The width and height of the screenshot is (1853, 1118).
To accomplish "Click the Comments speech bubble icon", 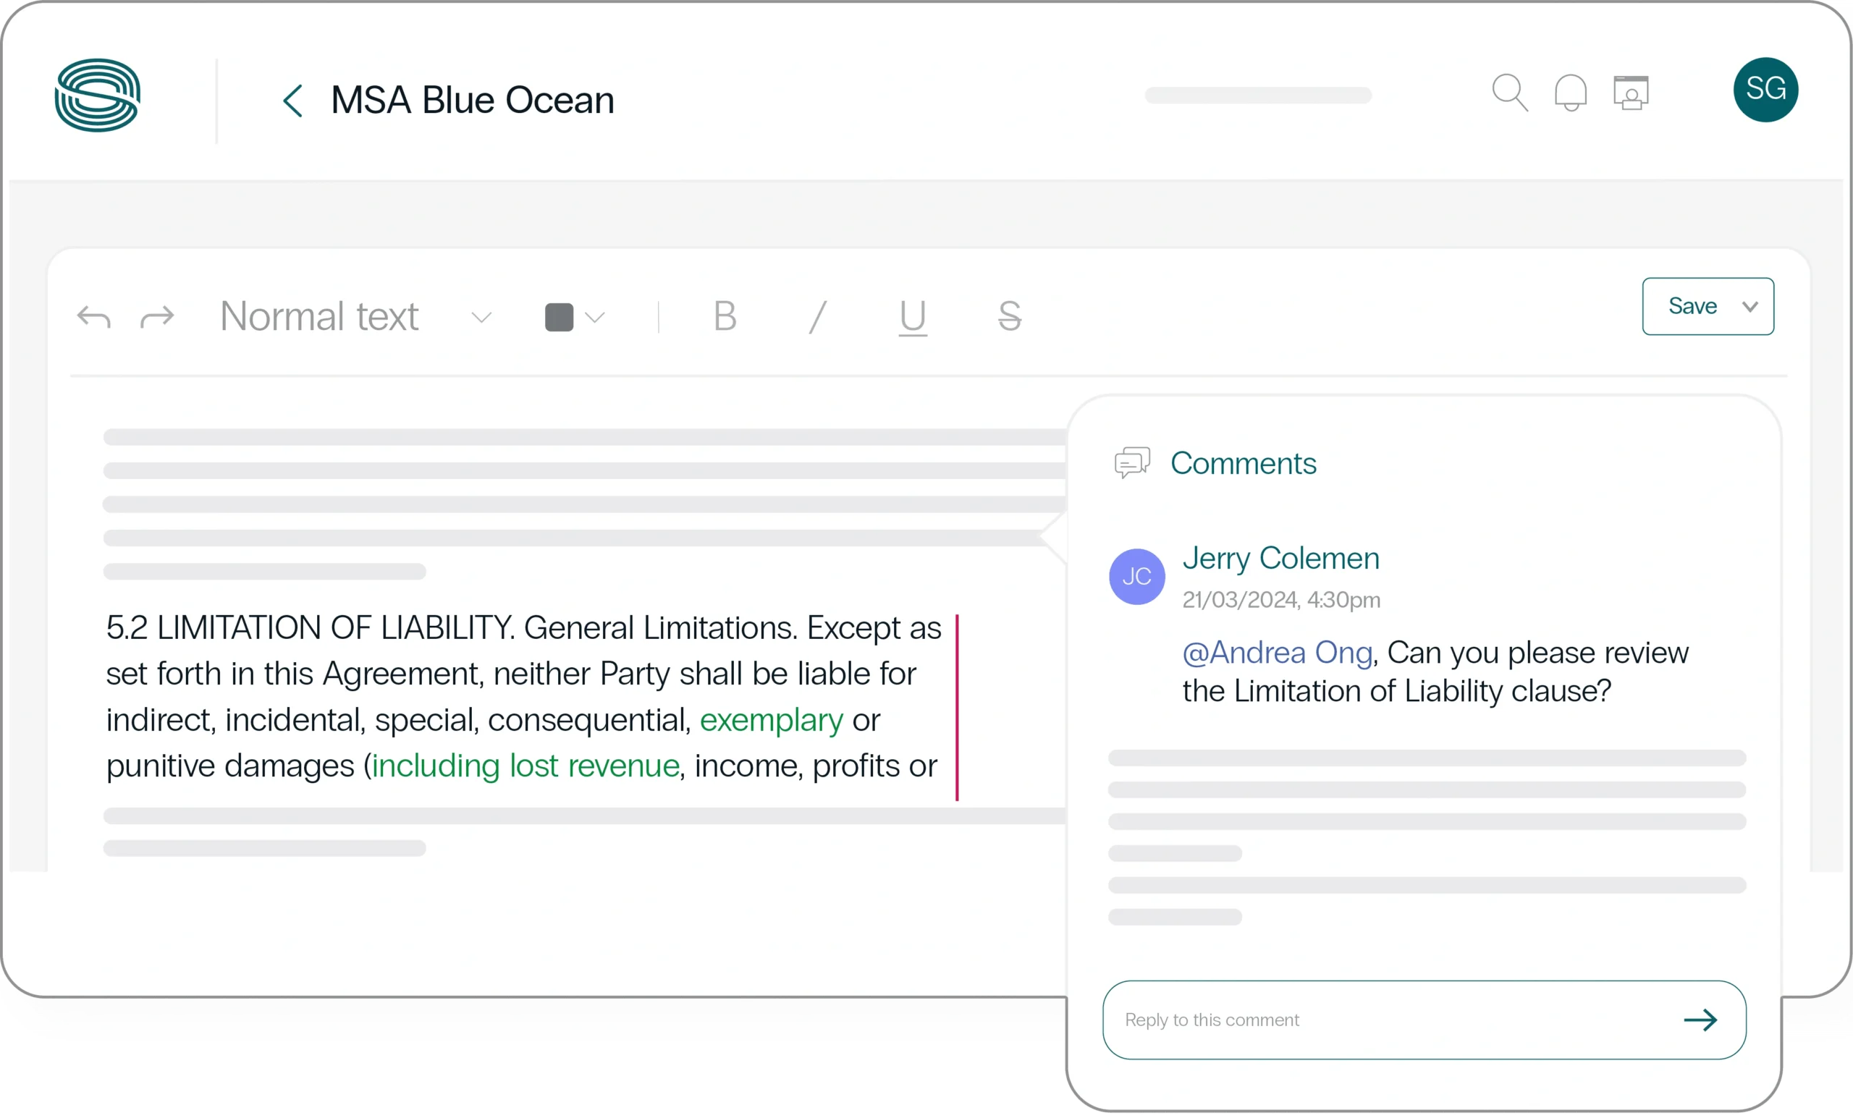I will click(x=1132, y=462).
